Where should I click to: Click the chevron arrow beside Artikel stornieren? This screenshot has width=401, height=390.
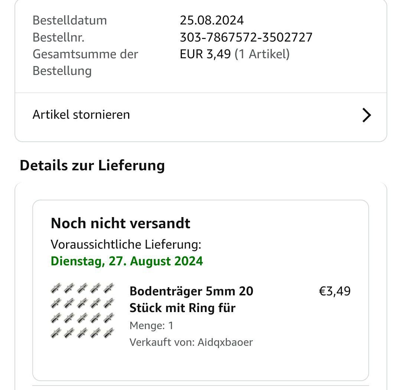tap(366, 115)
